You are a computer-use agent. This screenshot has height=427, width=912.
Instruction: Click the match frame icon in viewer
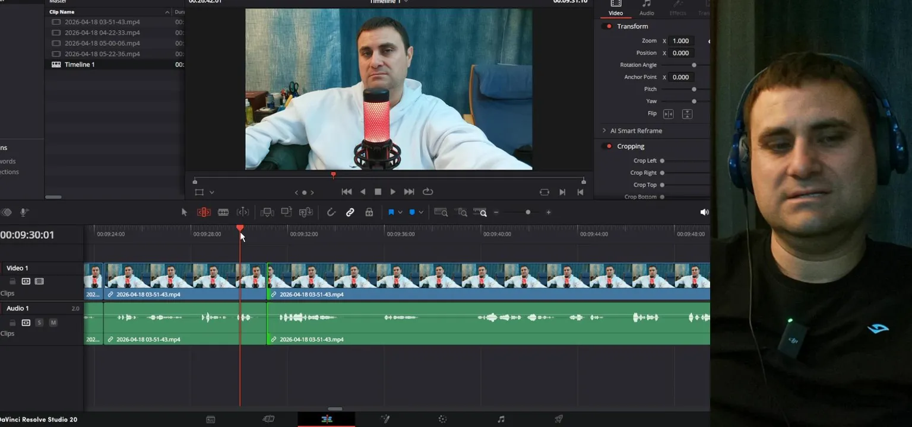(x=544, y=192)
